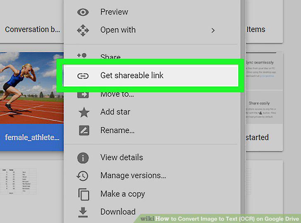Click the Download arrow icon
The width and height of the screenshot is (301, 223).
83,212
